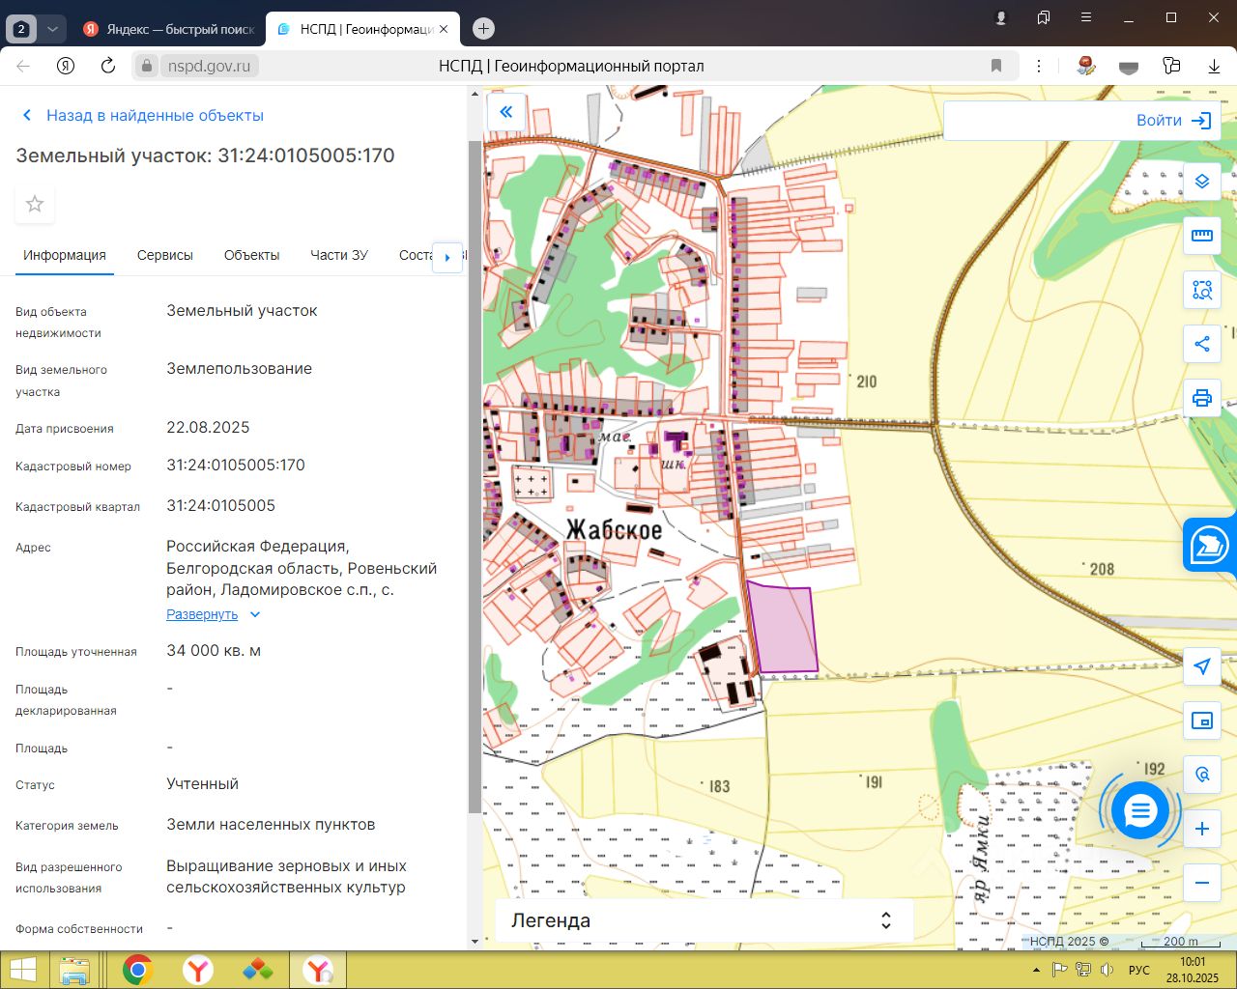Expand the address chevron beside Развернуть
The height and width of the screenshot is (989, 1237).
(x=255, y=614)
